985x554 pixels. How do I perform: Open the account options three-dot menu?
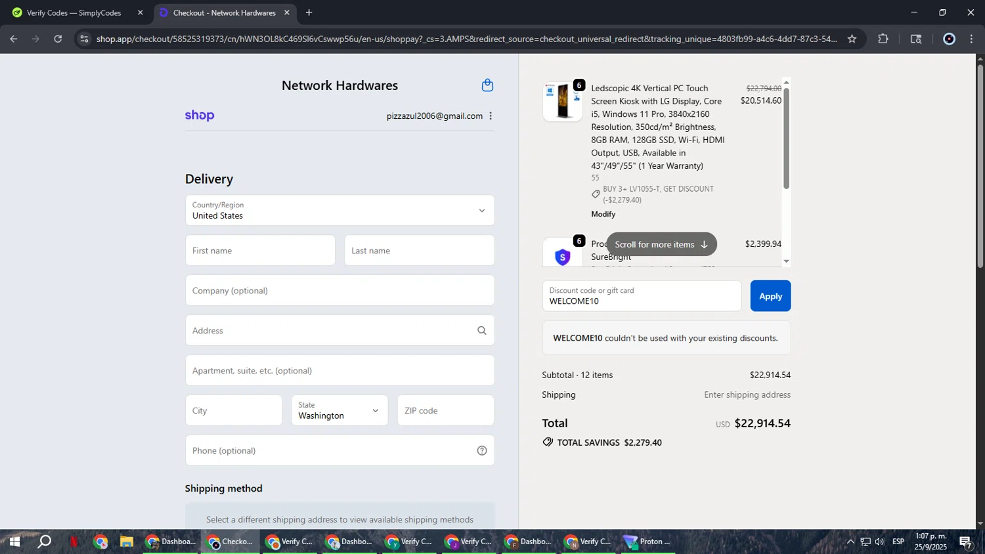point(491,116)
